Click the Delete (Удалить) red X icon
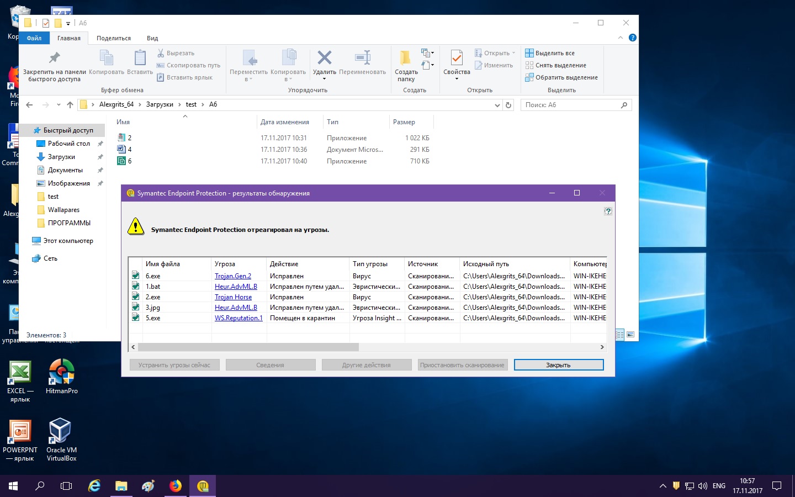Viewport: 795px width, 497px height. point(325,57)
